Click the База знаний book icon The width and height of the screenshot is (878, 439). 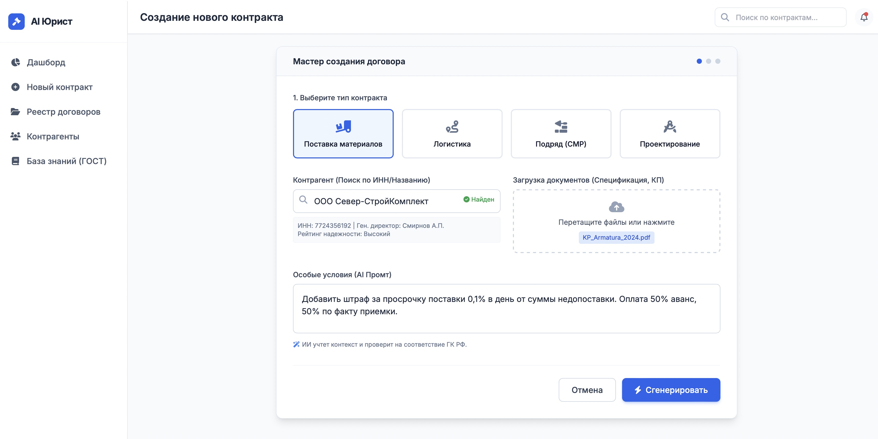(x=15, y=161)
